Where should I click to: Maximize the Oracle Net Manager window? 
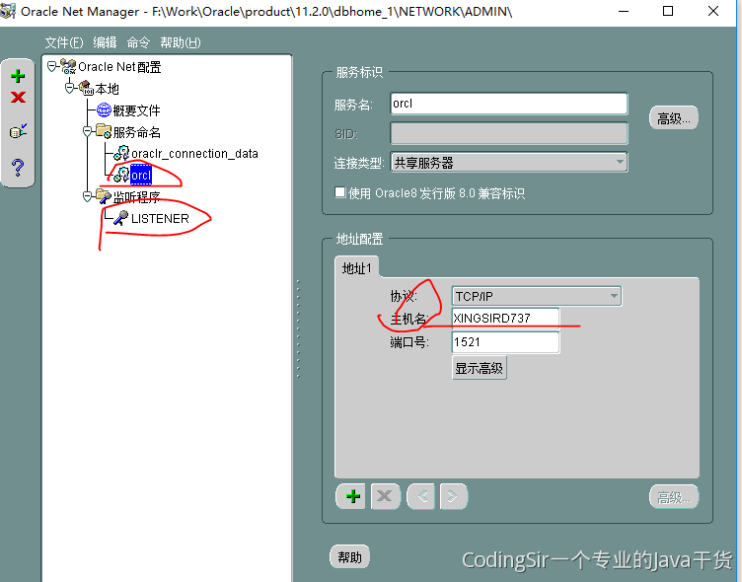tap(668, 11)
